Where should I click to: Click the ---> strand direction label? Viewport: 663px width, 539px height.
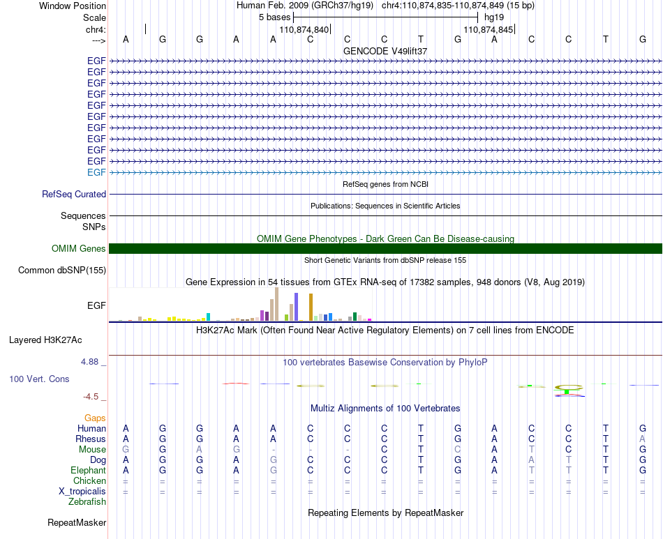[99, 40]
